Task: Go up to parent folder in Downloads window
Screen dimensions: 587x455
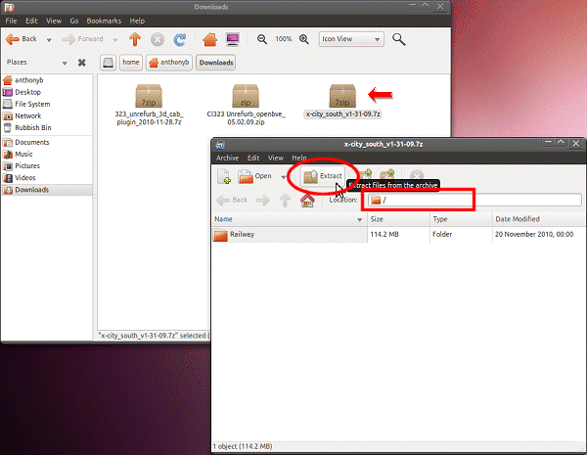Action: (x=135, y=39)
